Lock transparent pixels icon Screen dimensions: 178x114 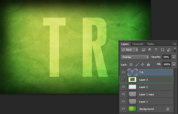(131, 65)
